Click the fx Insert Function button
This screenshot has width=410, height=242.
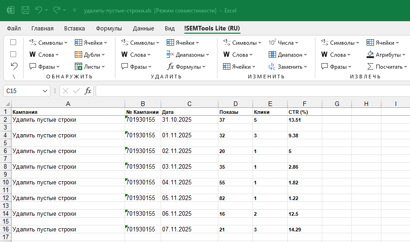[88, 91]
